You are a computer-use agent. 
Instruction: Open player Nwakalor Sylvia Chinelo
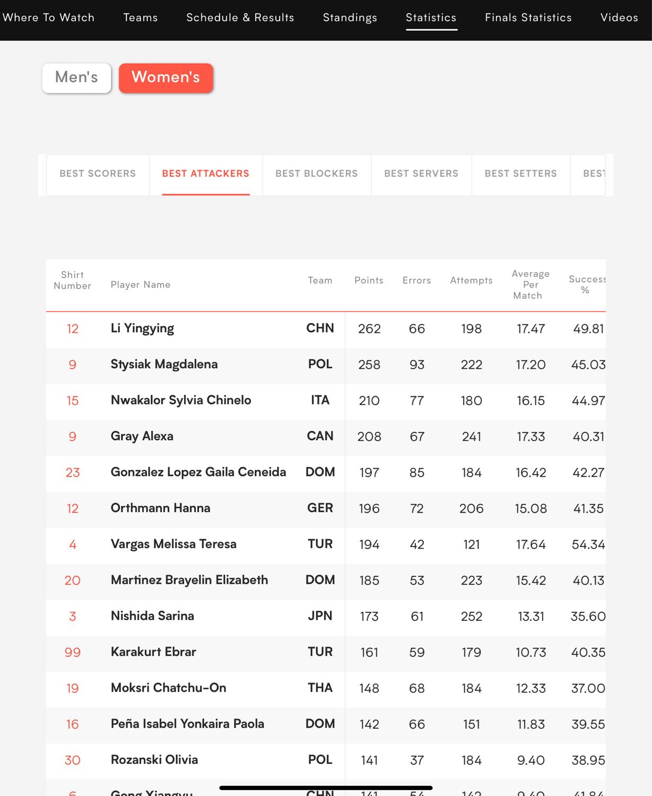click(x=181, y=400)
